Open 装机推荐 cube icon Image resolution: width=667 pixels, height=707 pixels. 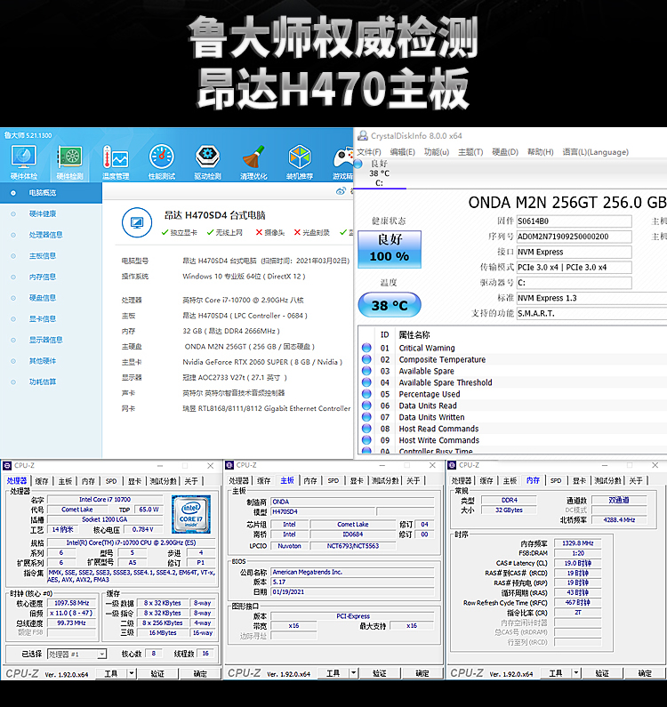pyautogui.click(x=300, y=163)
